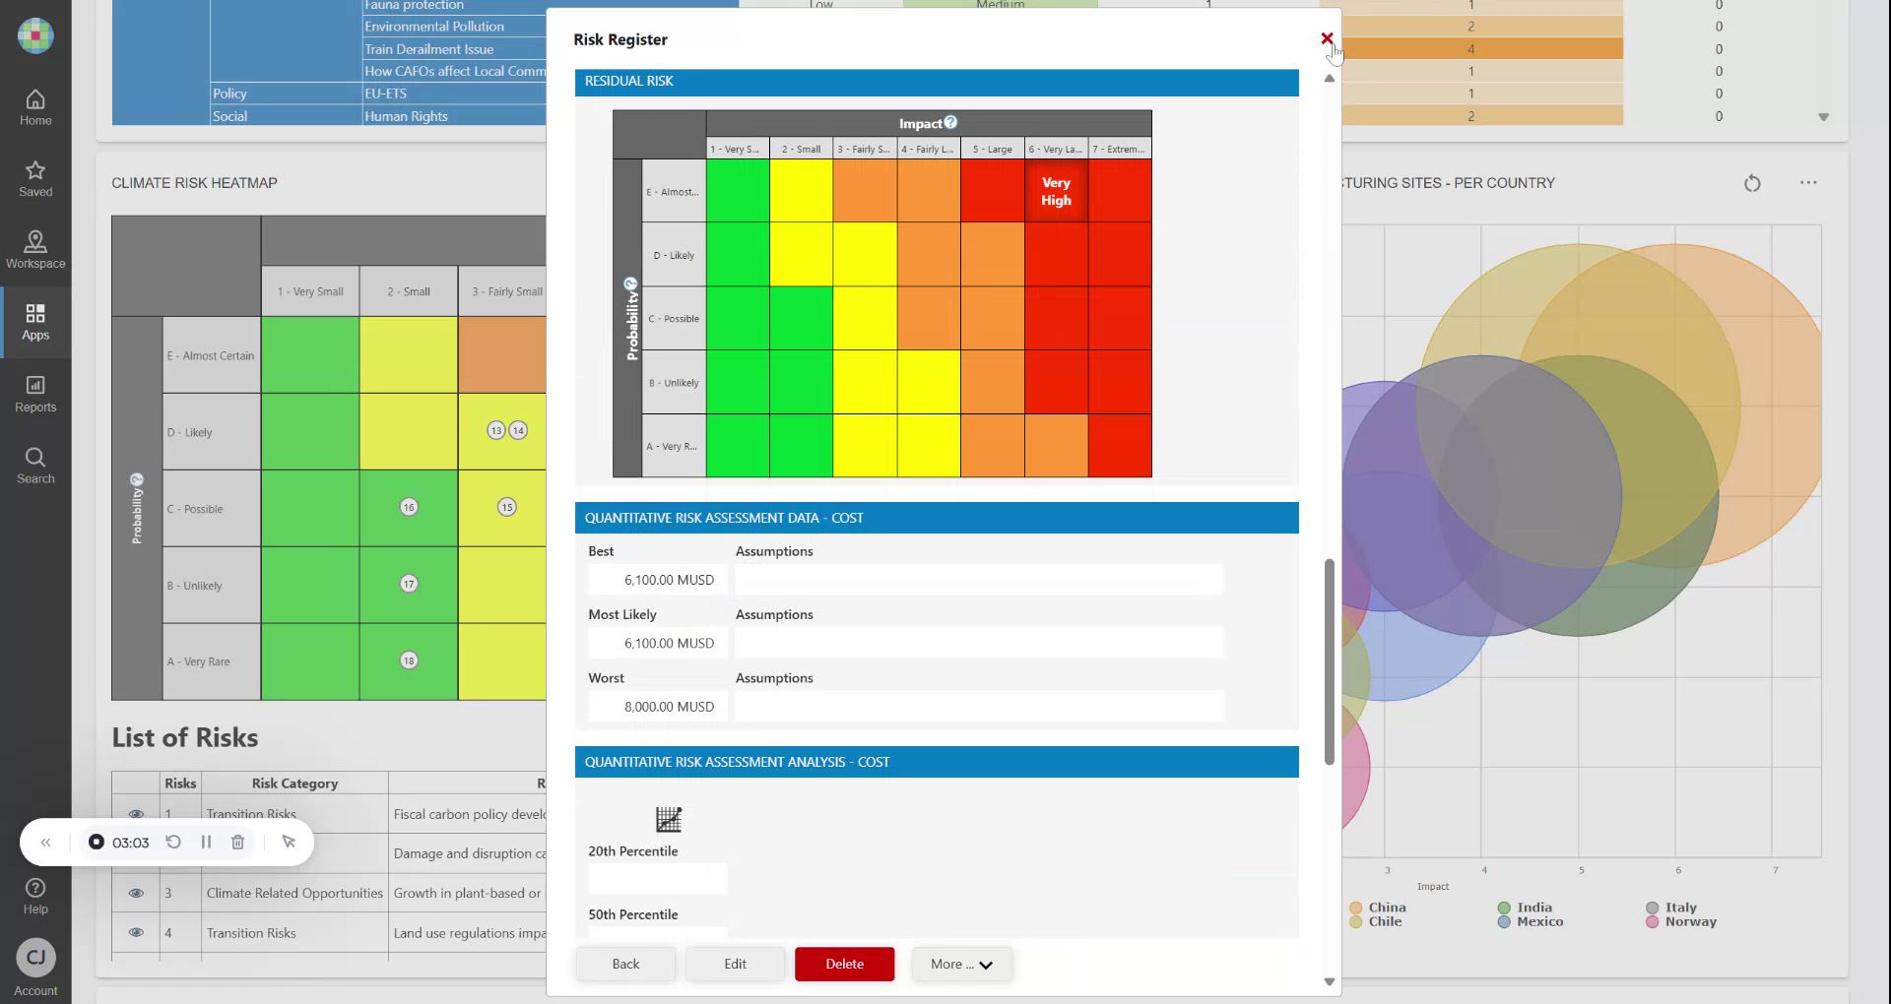Toggle visibility of risk 4 Transition Risks
The width and height of the screenshot is (1891, 1004).
[x=136, y=931]
